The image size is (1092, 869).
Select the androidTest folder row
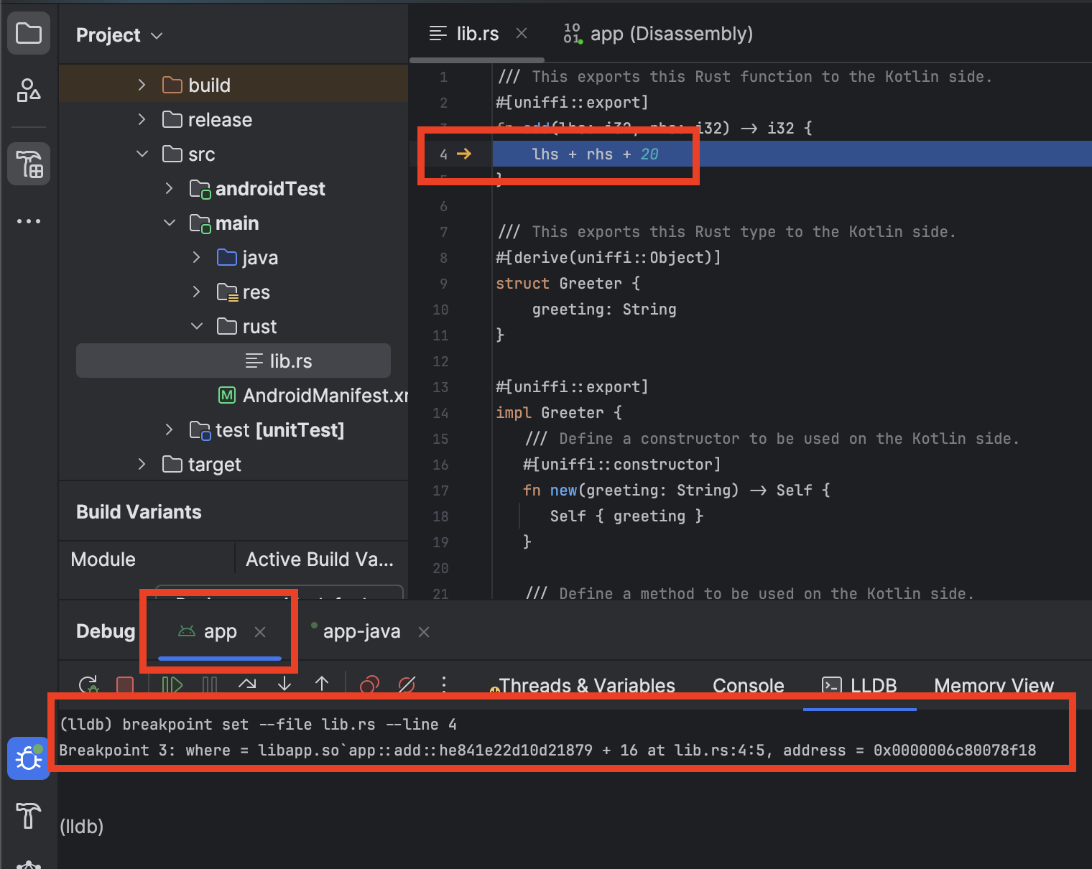(233, 188)
